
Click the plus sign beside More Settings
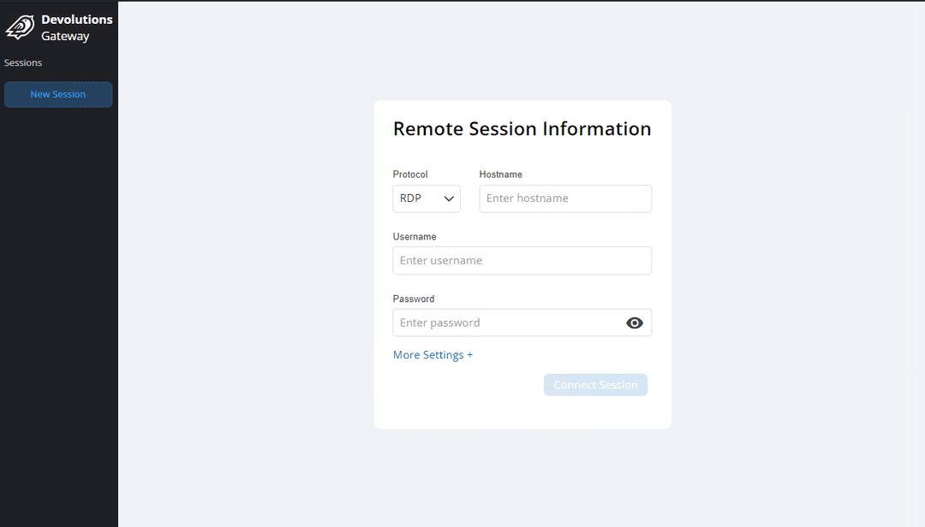(469, 355)
